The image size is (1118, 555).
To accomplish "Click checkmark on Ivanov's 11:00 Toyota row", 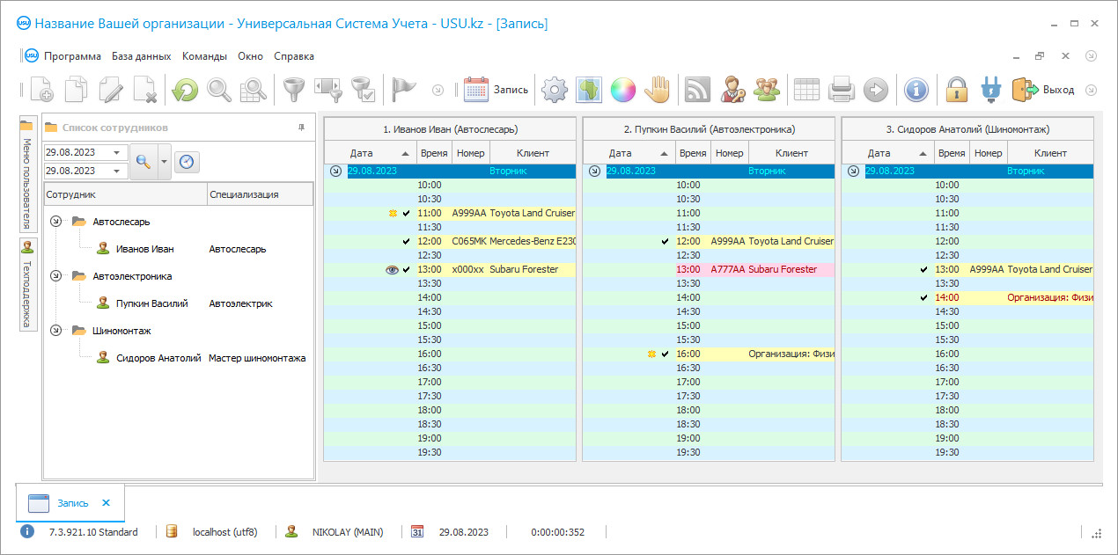I will point(406,214).
